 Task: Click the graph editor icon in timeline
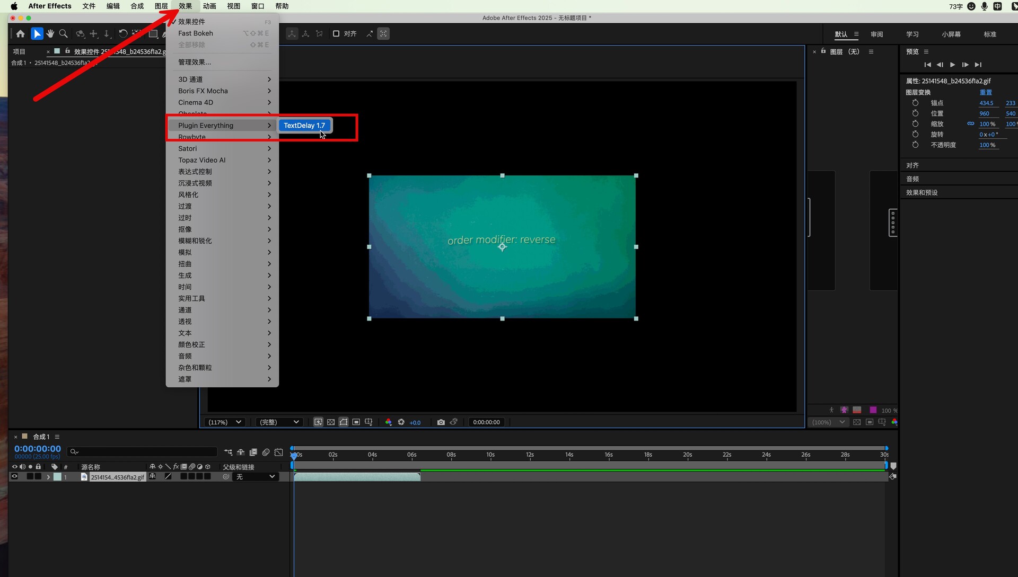pyautogui.click(x=278, y=452)
